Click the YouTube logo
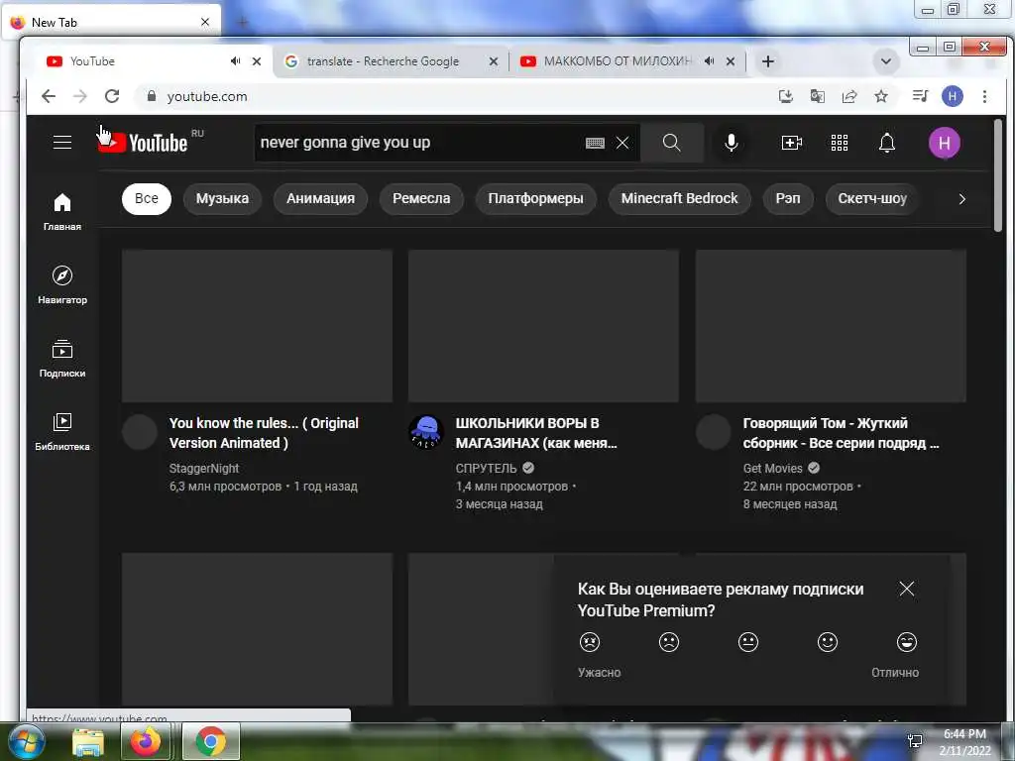This screenshot has width=1015, height=761. click(x=143, y=143)
